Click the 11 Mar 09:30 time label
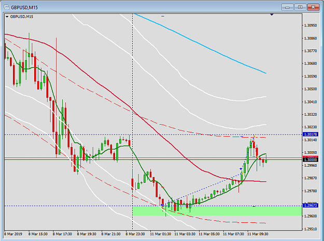The image size is (324, 241). (258, 234)
